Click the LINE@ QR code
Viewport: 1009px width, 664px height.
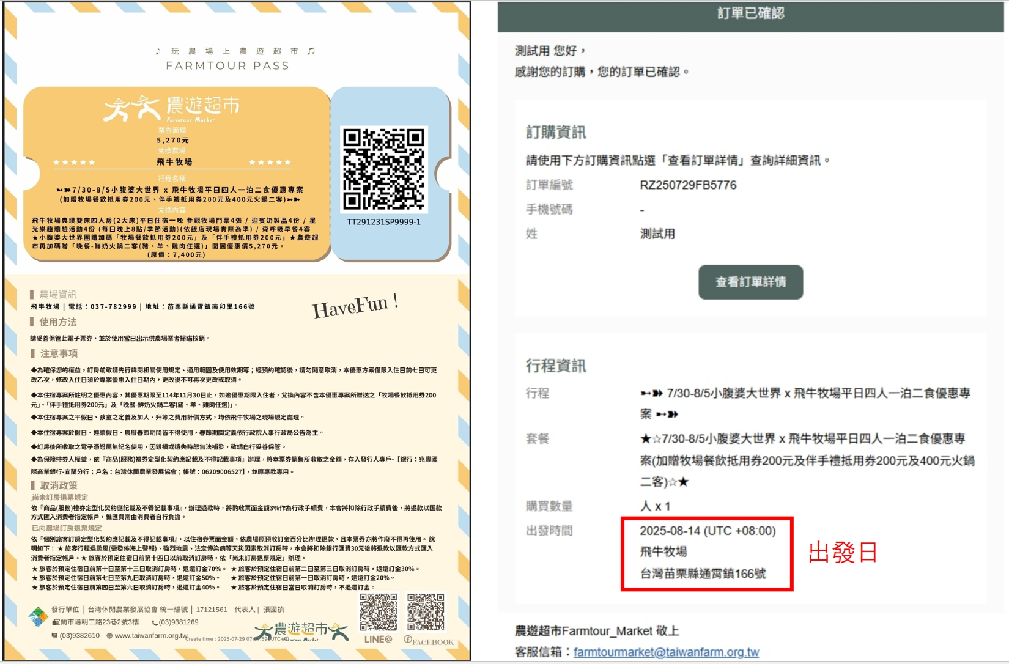(378, 611)
